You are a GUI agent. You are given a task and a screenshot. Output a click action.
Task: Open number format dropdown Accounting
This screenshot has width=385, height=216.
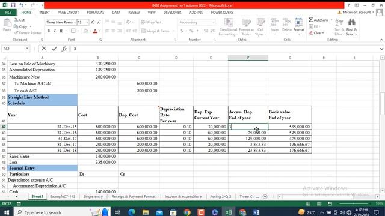point(214,22)
